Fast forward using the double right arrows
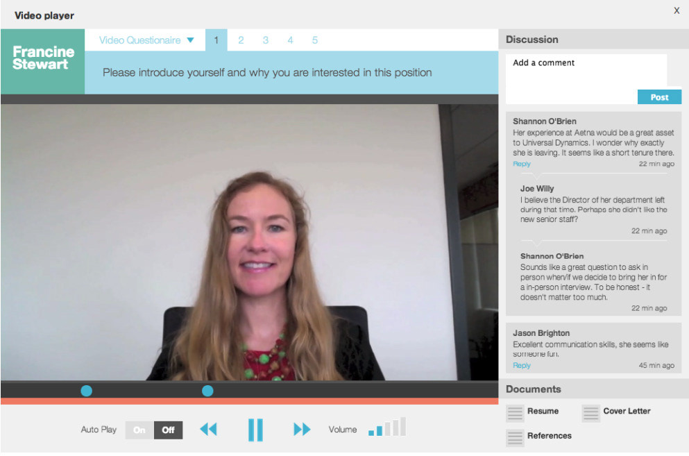This screenshot has width=689, height=456. [302, 429]
